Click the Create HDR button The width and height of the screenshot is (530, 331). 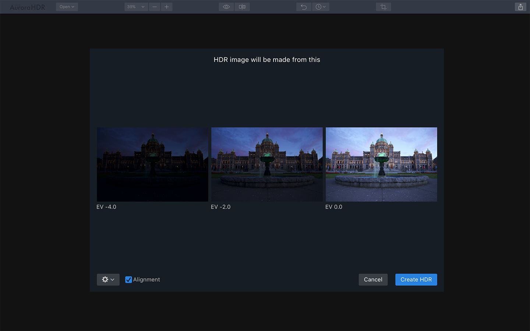point(416,280)
